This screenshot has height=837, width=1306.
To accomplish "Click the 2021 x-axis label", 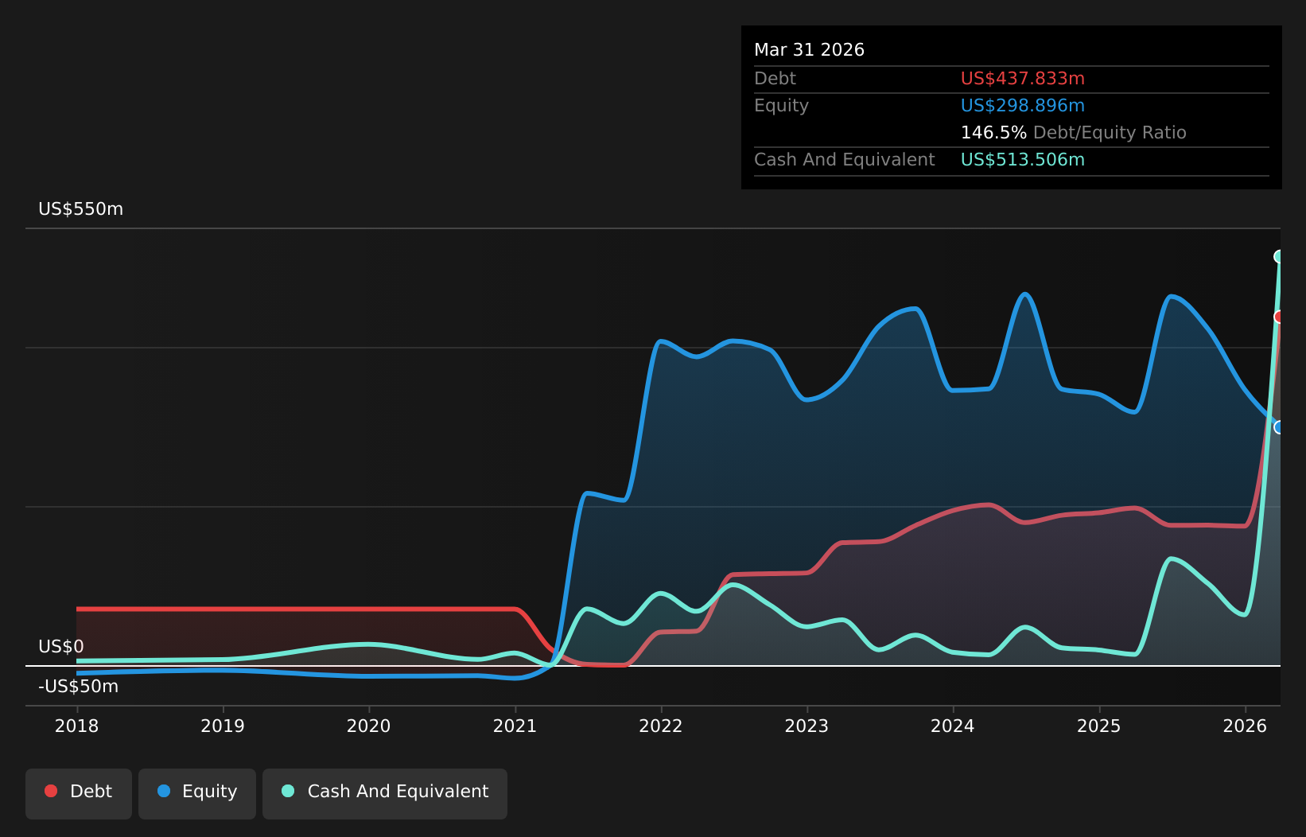I will click(515, 726).
